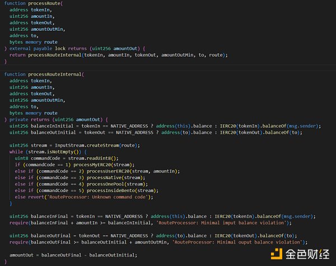The image size is (336, 266).
Task: Click the stream.readUint8() call
Action: [x=91, y=158]
